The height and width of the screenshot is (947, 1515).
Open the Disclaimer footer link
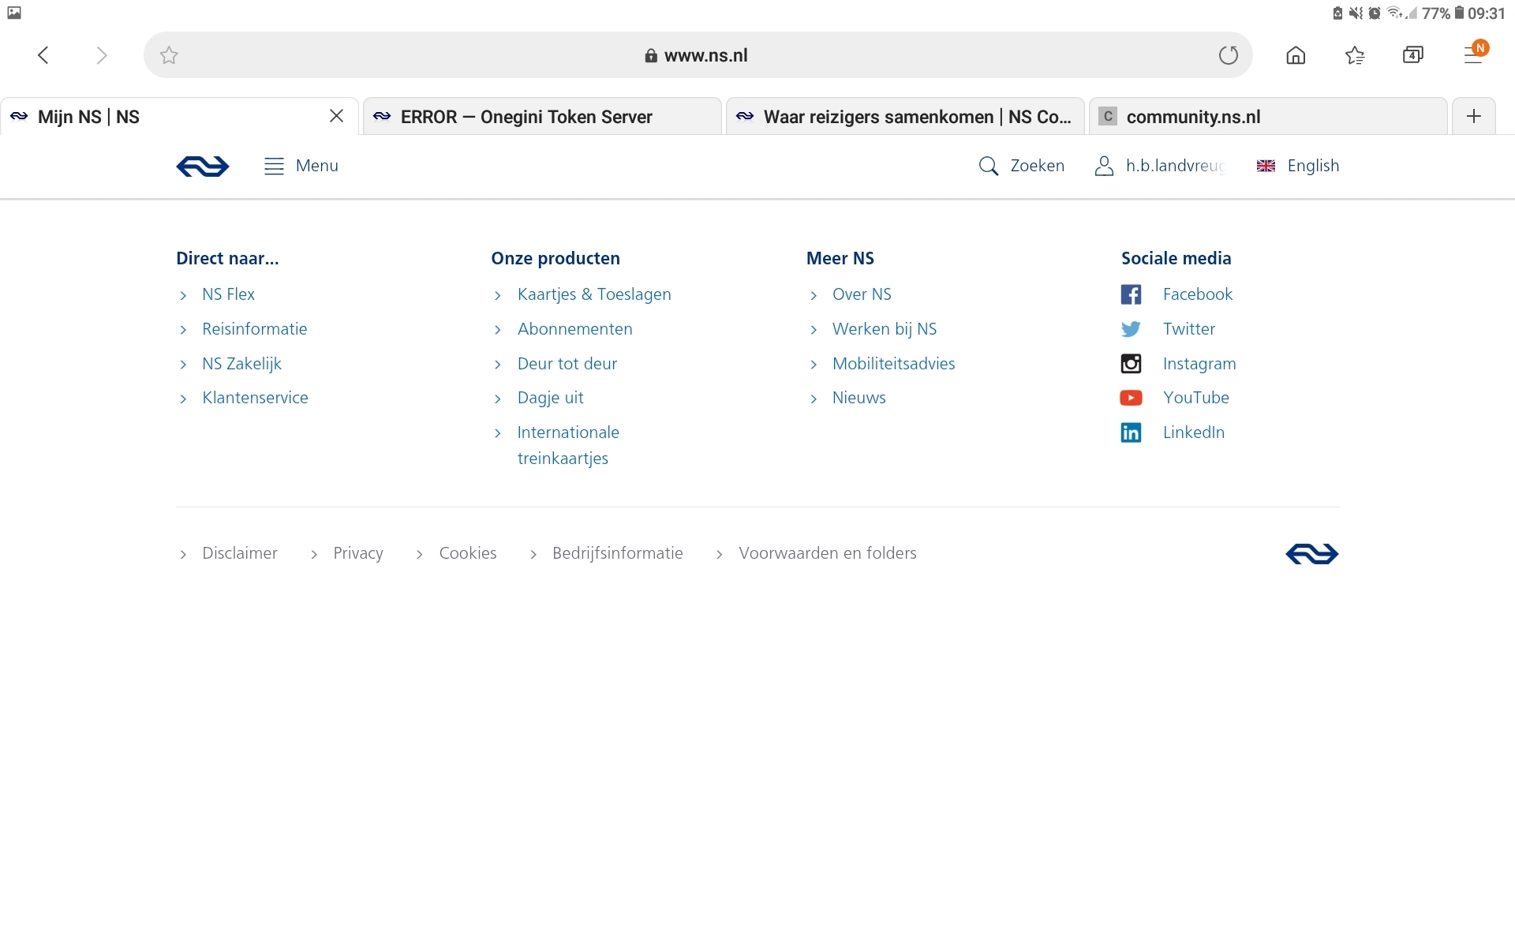pyautogui.click(x=239, y=553)
